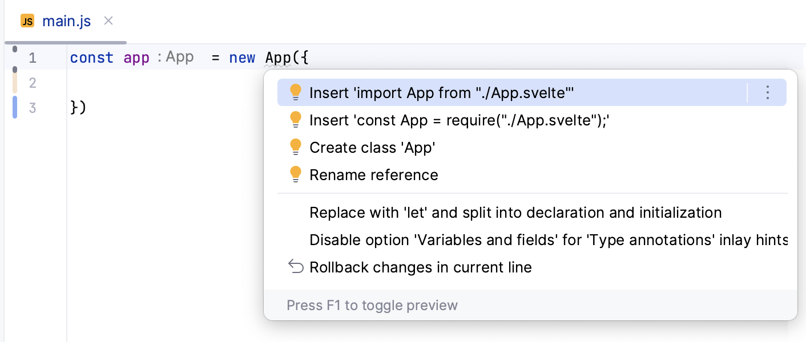Click the lightbulb next to 'Rename reference'
The image size is (806, 342).
pyautogui.click(x=296, y=174)
